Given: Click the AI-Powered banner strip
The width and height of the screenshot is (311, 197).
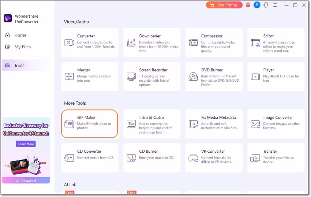Looking at the screenshot, I should pyautogui.click(x=26, y=181).
